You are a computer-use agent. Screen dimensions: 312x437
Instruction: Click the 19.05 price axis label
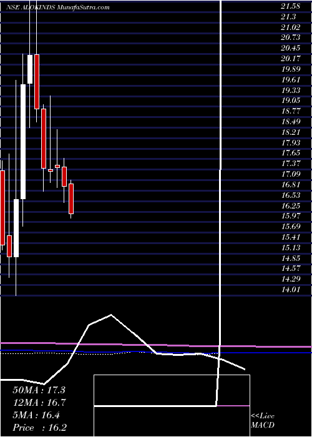point(290,101)
